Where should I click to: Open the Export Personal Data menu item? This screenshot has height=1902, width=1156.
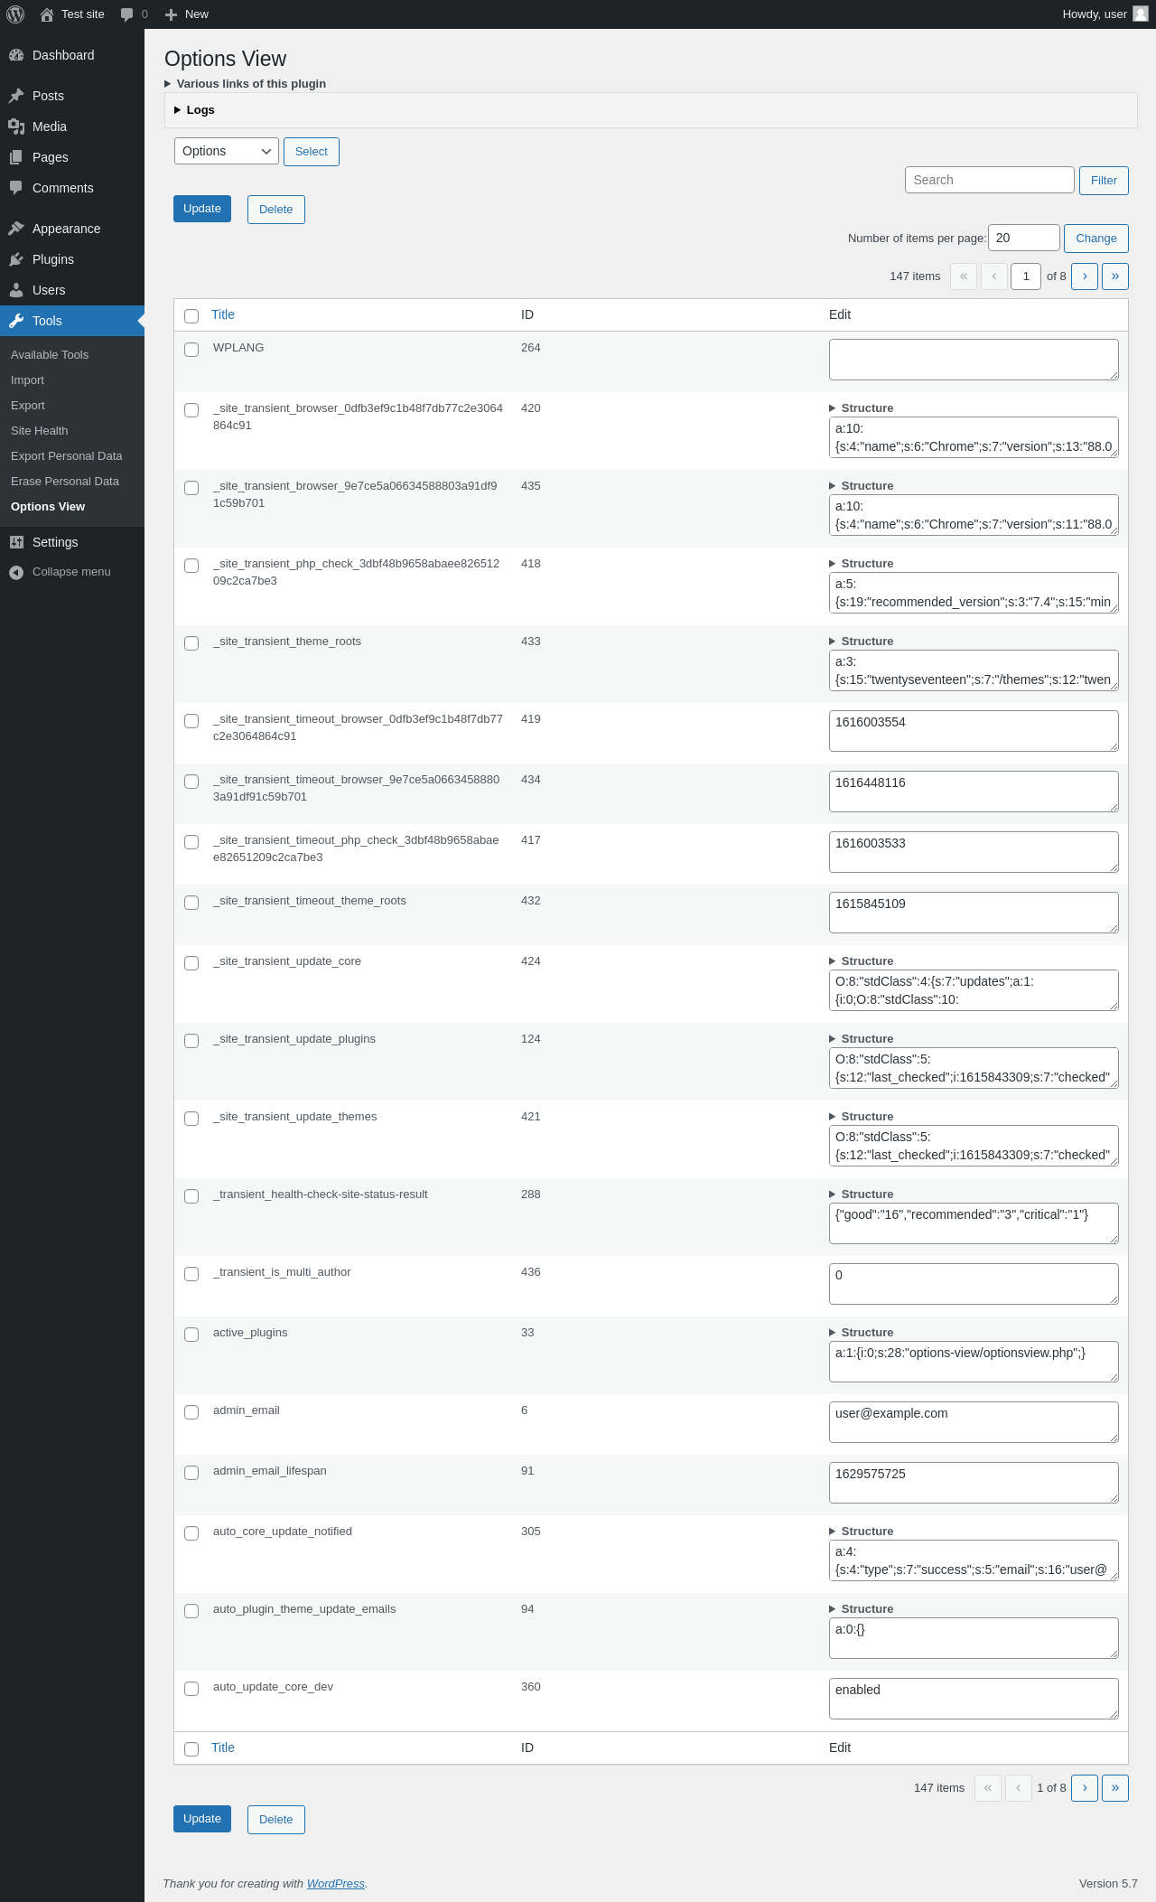tap(67, 456)
